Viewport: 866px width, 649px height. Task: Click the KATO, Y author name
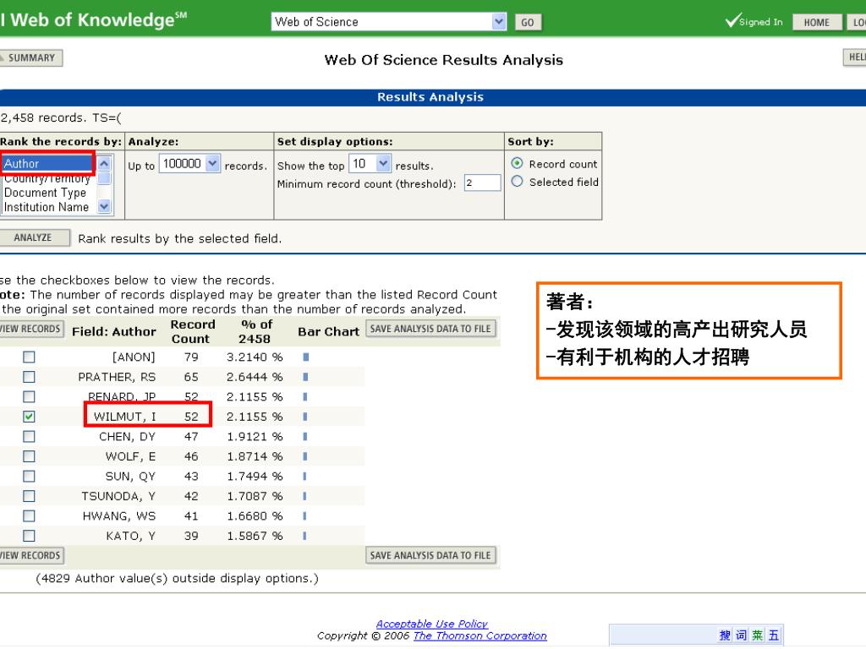[x=130, y=536]
